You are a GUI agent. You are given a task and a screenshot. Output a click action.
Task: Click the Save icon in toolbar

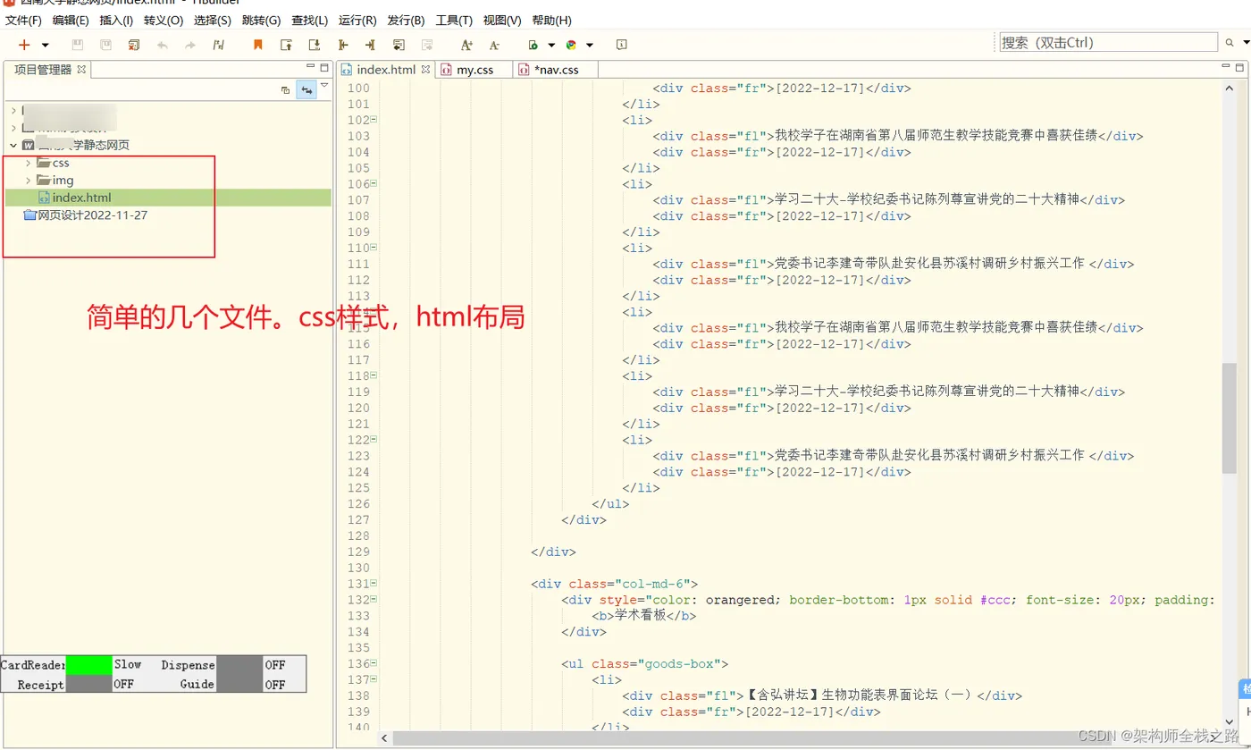coord(78,45)
